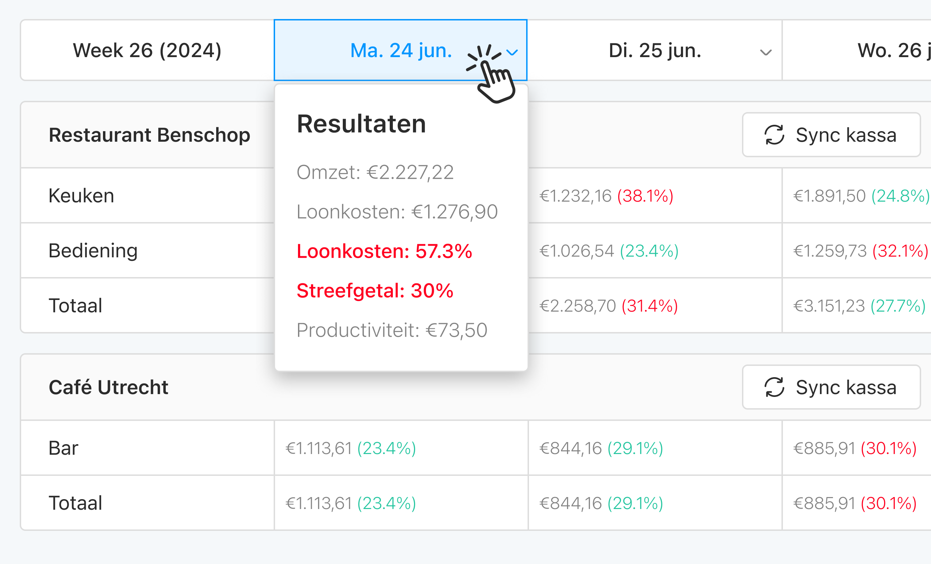Click the Café Utrecht section header
This screenshot has width=931, height=564.
(109, 387)
